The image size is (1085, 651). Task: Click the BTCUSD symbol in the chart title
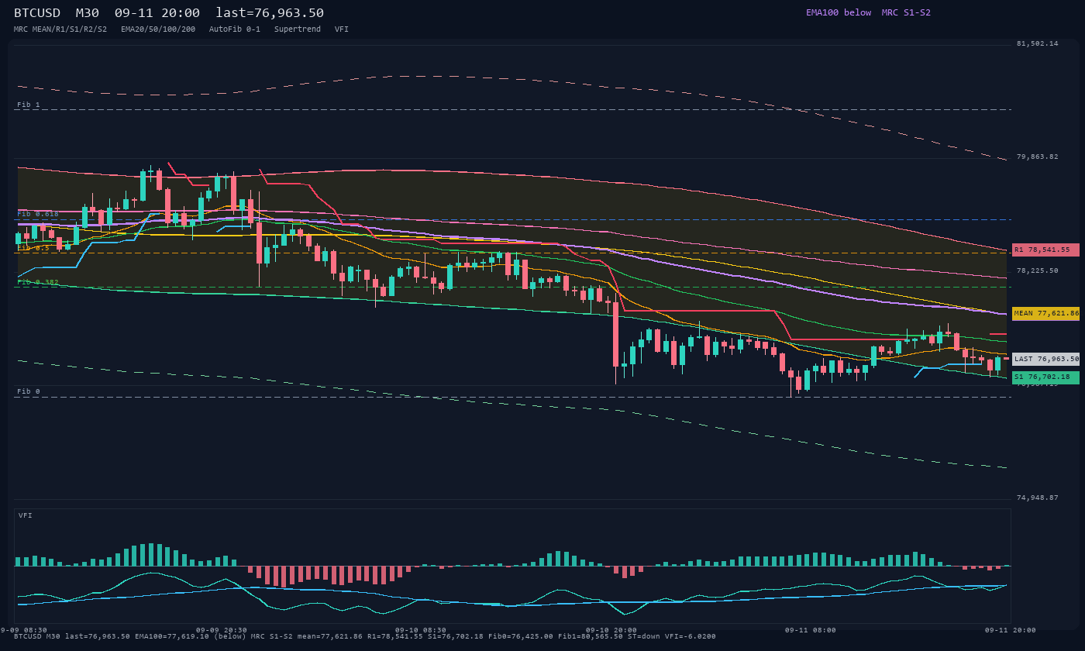pos(37,13)
